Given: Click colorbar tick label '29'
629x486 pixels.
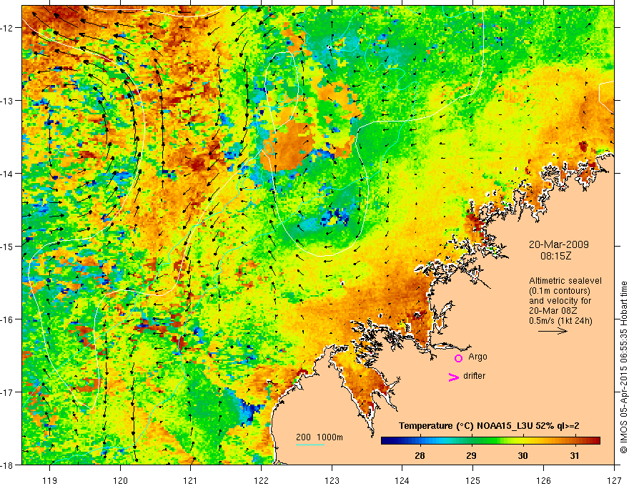Looking at the screenshot, I should 471,455.
